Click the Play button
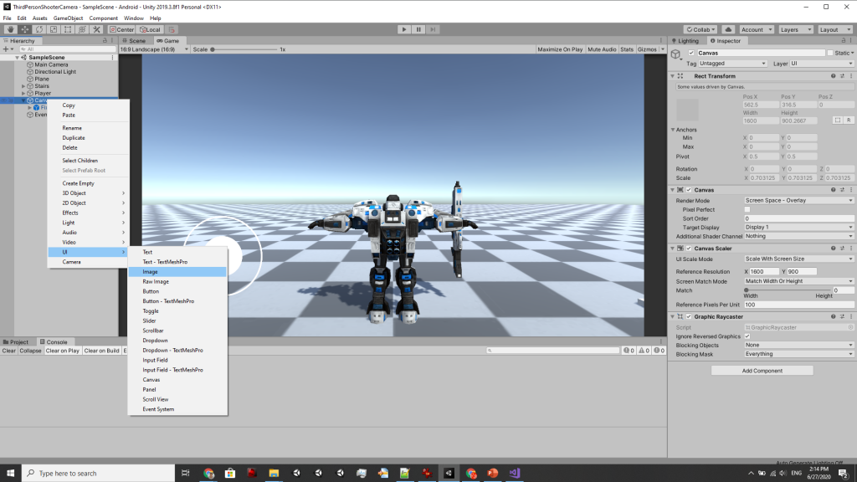Image resolution: width=857 pixels, height=482 pixels. pyautogui.click(x=404, y=29)
